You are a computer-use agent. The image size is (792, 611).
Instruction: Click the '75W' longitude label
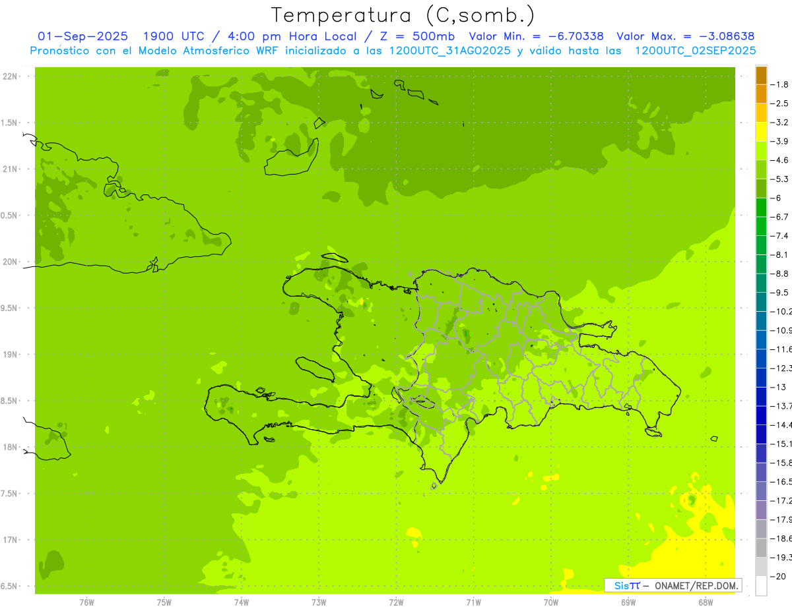pos(164,602)
